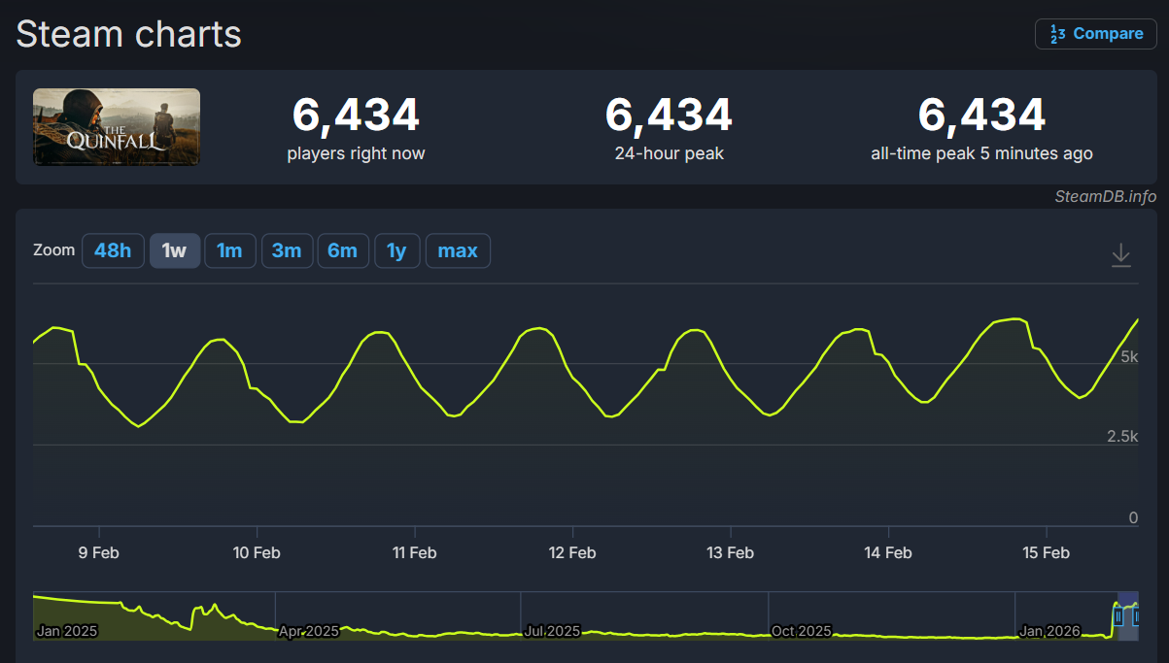The image size is (1169, 663).
Task: Click the Quinfall game banner thumbnail
Action: (x=117, y=127)
